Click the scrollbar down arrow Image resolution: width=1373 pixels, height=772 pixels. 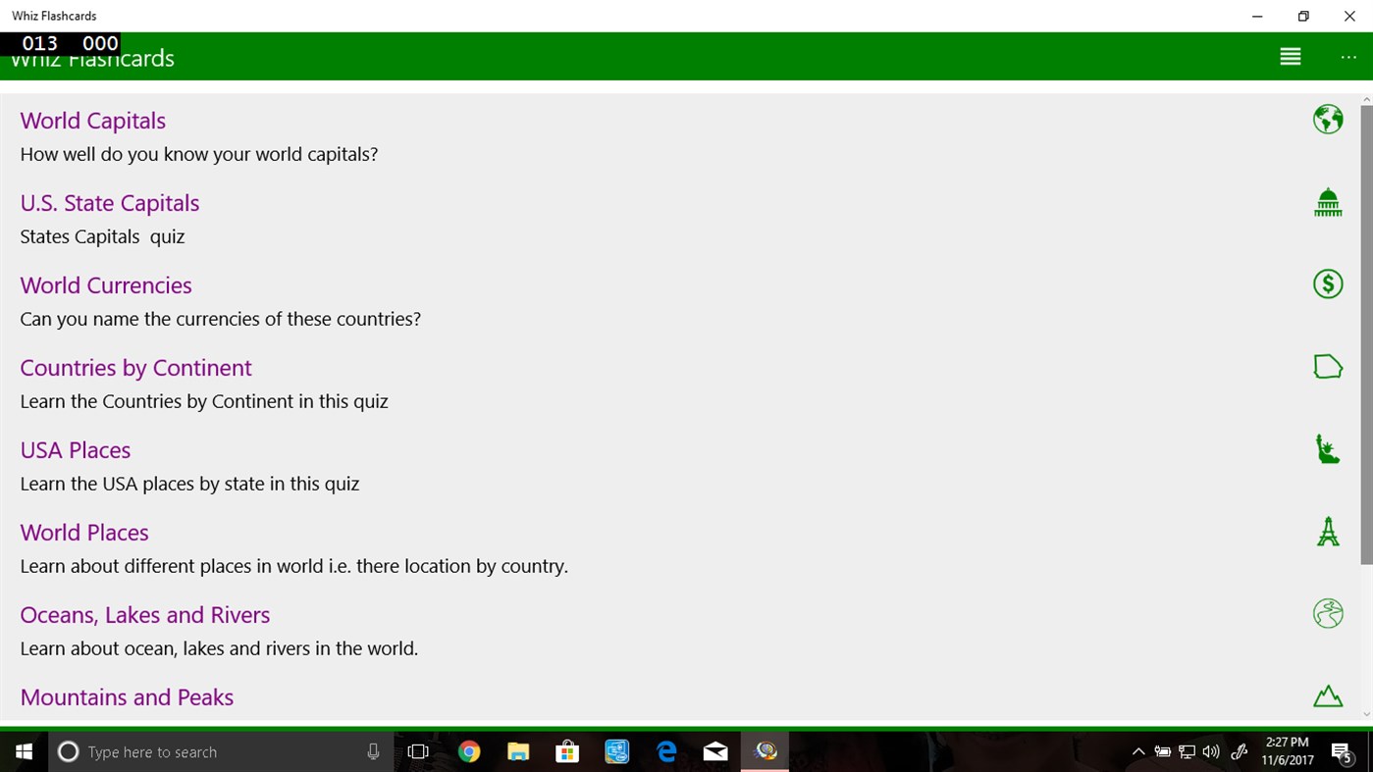(1365, 715)
